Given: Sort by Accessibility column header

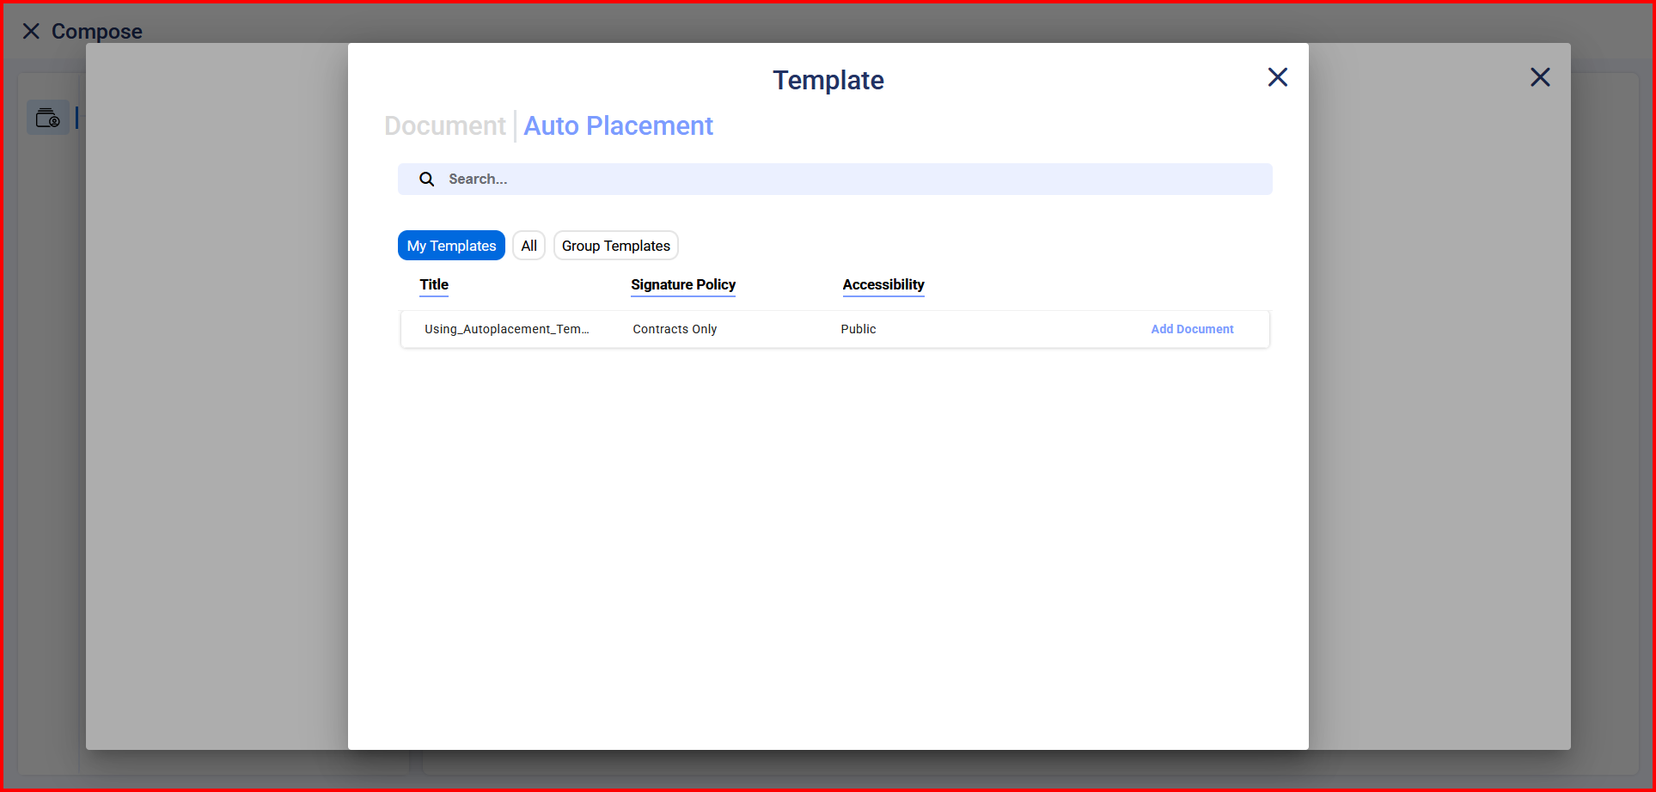Looking at the screenshot, I should [x=883, y=285].
